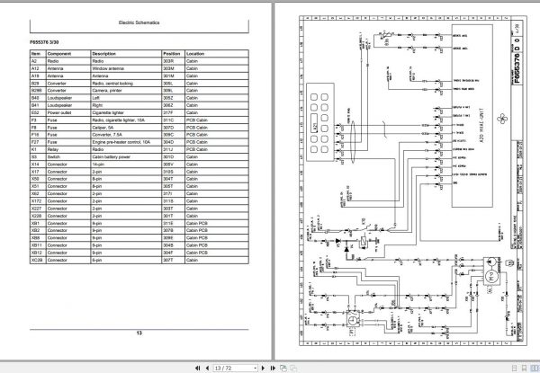
Task: Click the Electric Schematics page header
Action: (139, 22)
